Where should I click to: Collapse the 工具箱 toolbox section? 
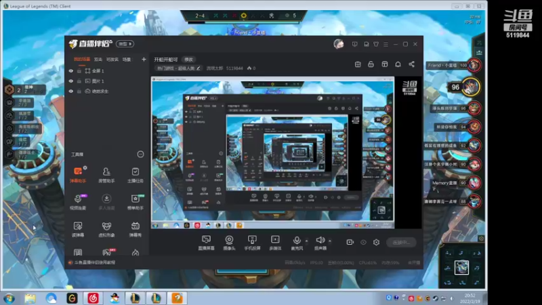[140, 155]
